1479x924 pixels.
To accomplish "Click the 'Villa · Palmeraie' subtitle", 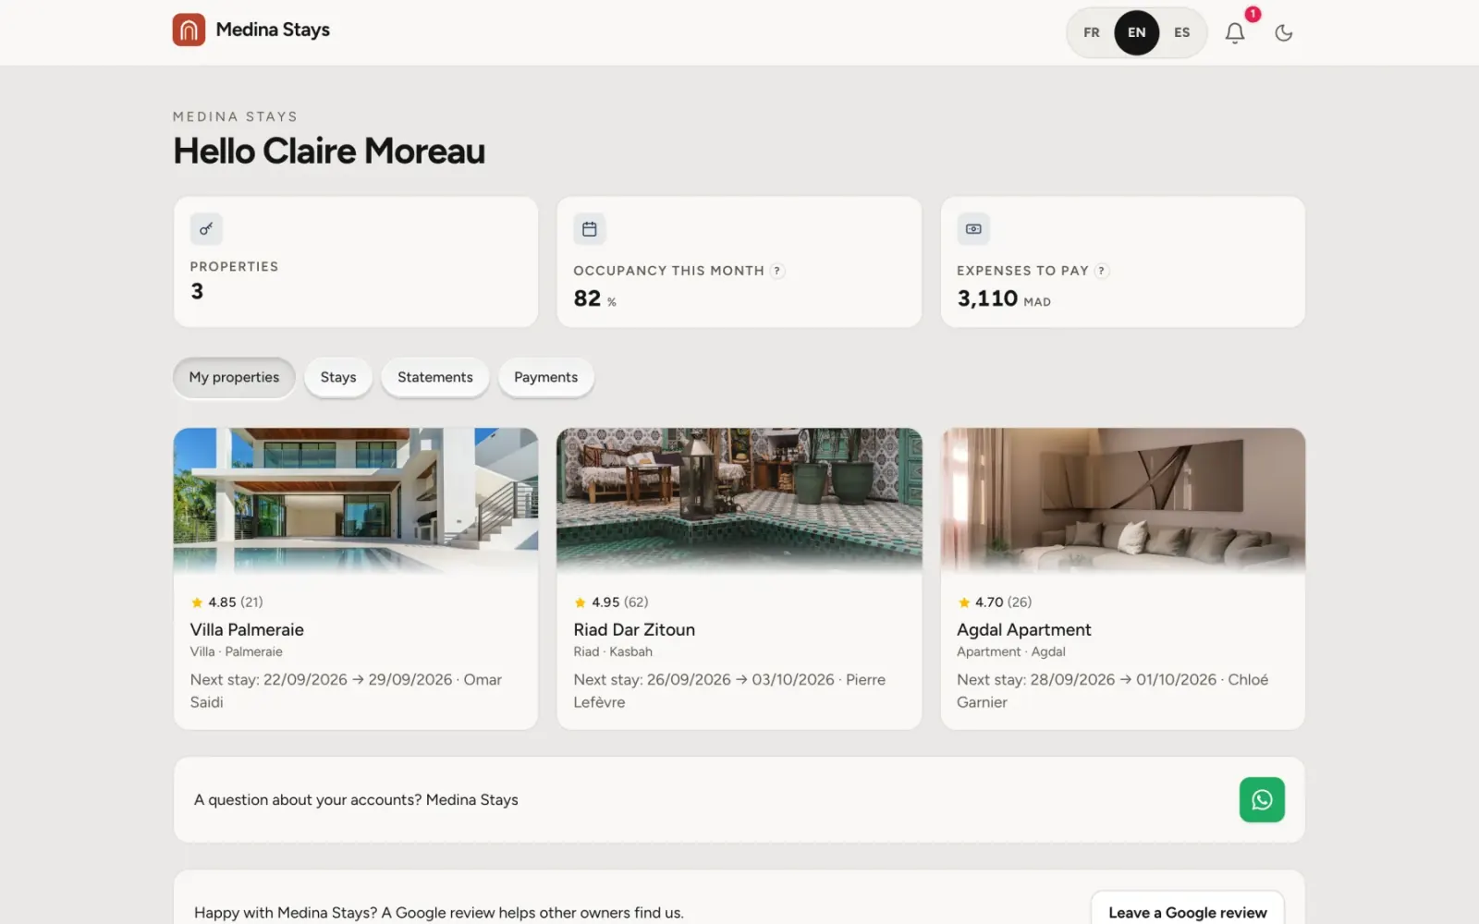I will 237,651.
